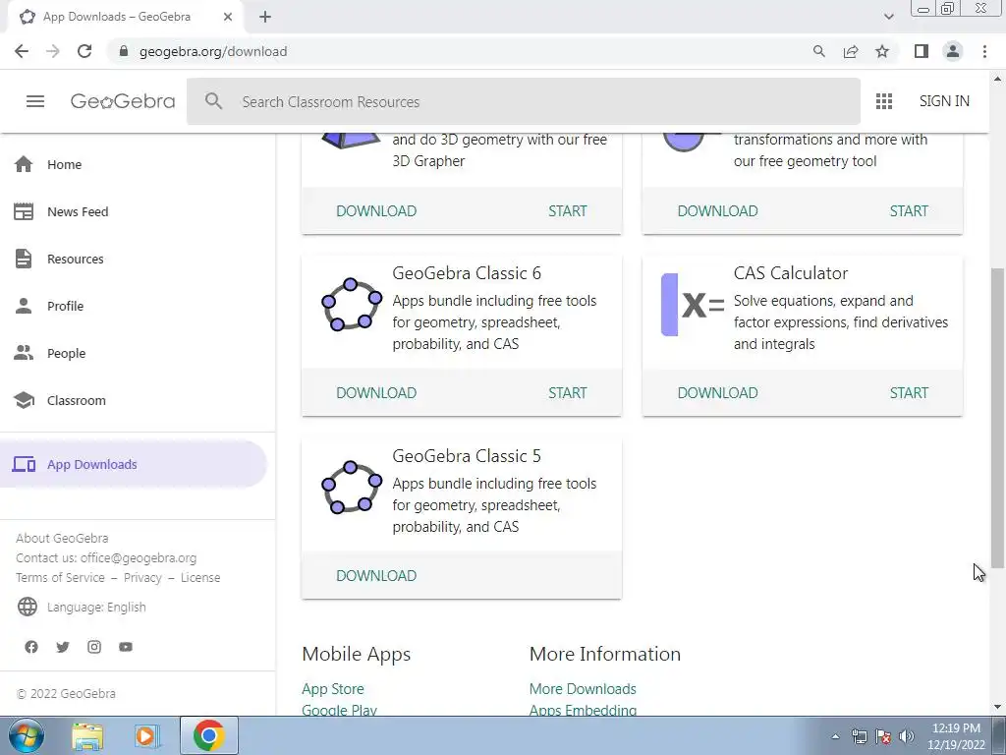Start CAS Calculator
Image resolution: width=1006 pixels, height=755 pixels.
pyautogui.click(x=909, y=393)
